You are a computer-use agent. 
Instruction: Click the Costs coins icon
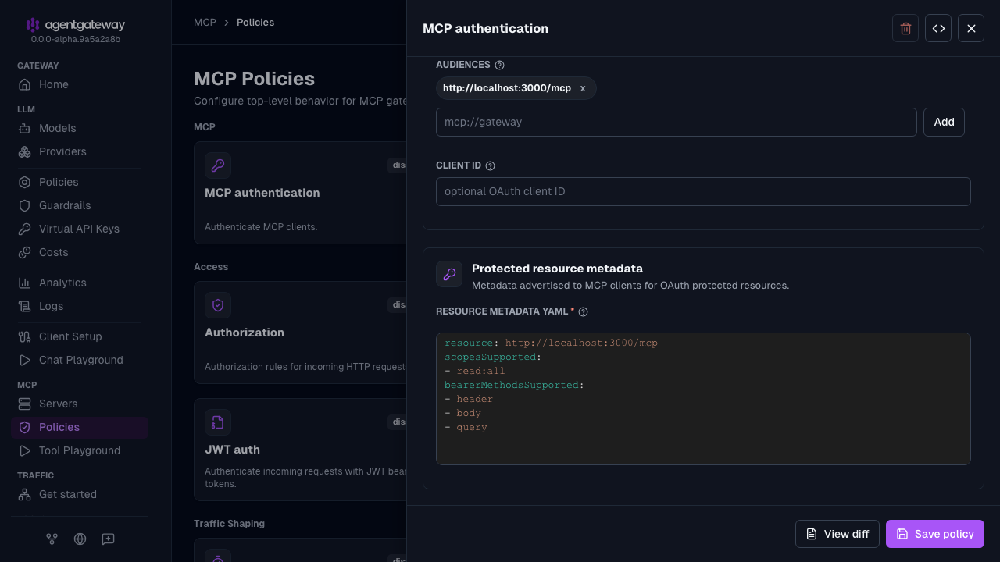click(24, 252)
